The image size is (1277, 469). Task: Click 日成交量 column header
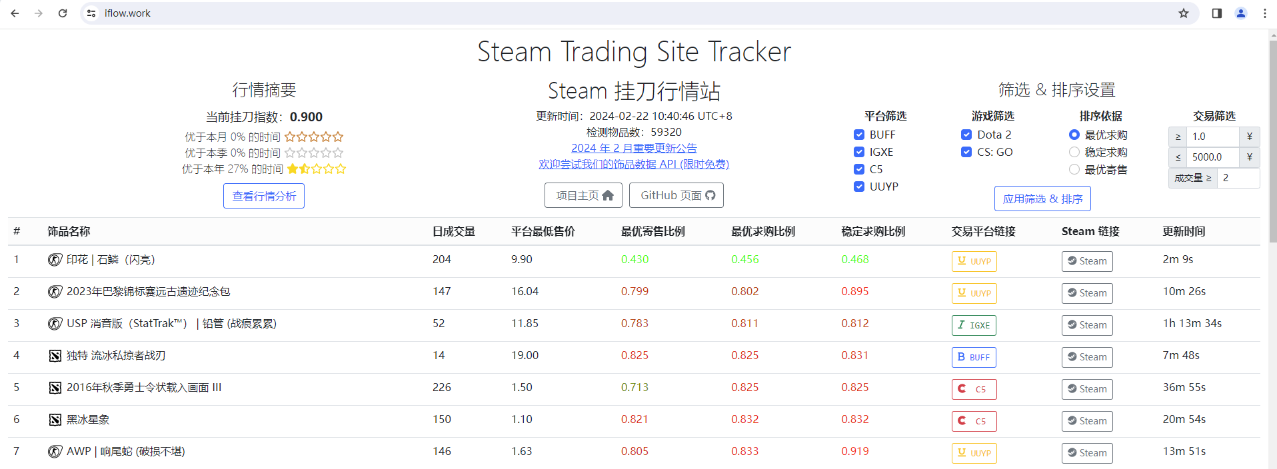454,232
